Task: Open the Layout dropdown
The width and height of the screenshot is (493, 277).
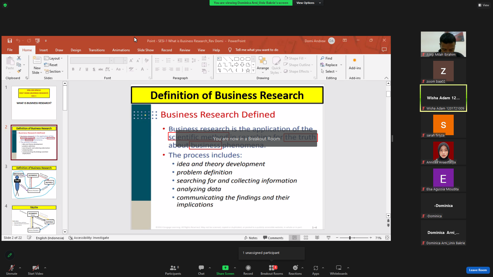Action: (x=53, y=58)
